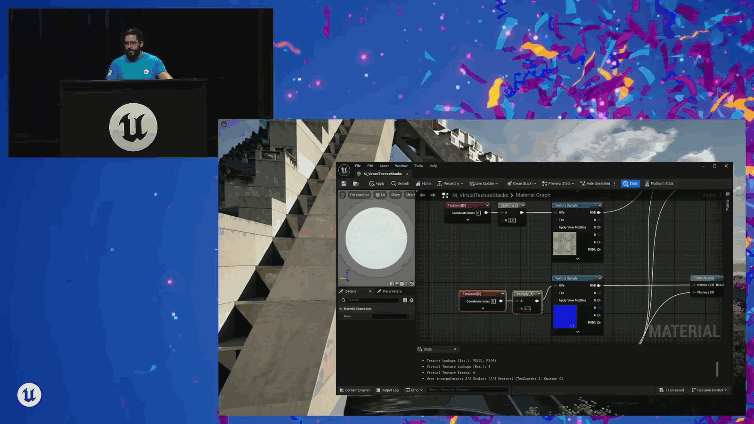Viewport: 754px width, 424px height.
Task: Select the preview cylinder mesh shape icon
Action: tap(392, 284)
